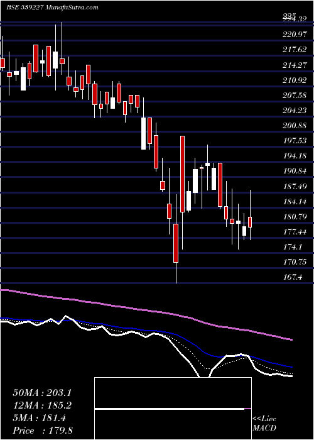Select the 220.97 price axis label
Image resolution: width=314 pixels, height=440 pixels.
point(293,35)
